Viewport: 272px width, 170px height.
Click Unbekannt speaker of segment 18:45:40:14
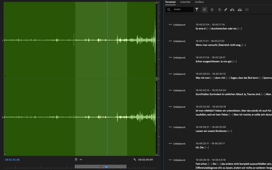(x=179, y=91)
